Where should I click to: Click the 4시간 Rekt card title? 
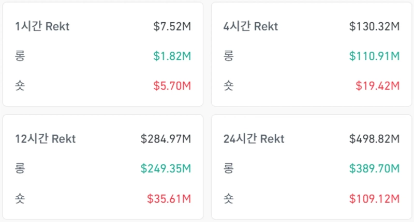(250, 26)
